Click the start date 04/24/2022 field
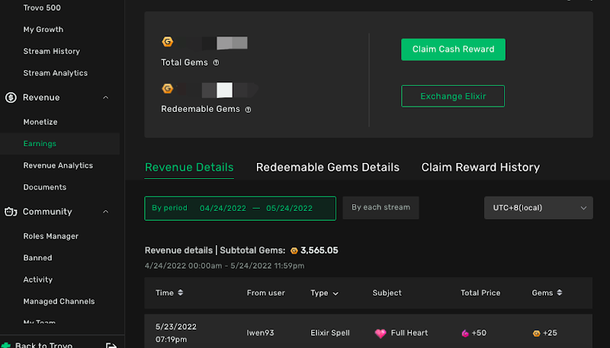The height and width of the screenshot is (348, 610). click(x=223, y=209)
